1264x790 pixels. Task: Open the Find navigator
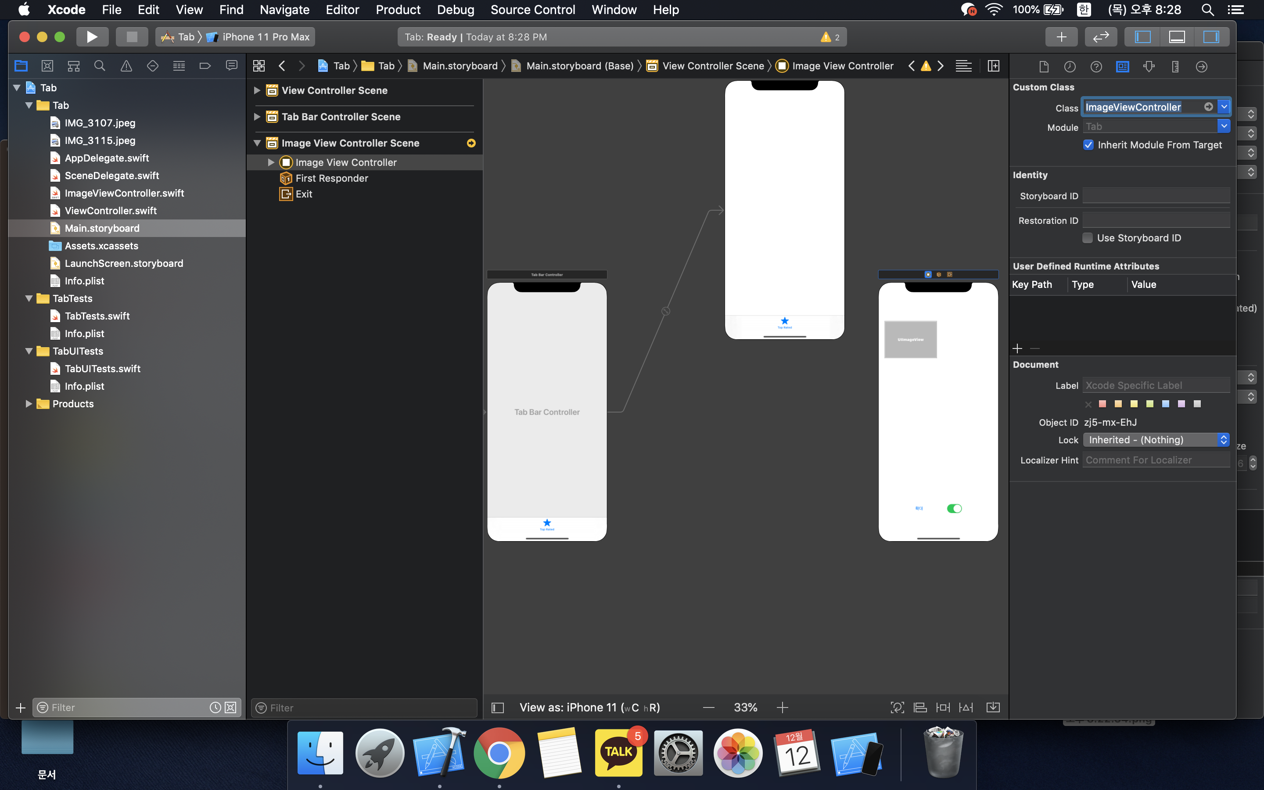(x=99, y=66)
